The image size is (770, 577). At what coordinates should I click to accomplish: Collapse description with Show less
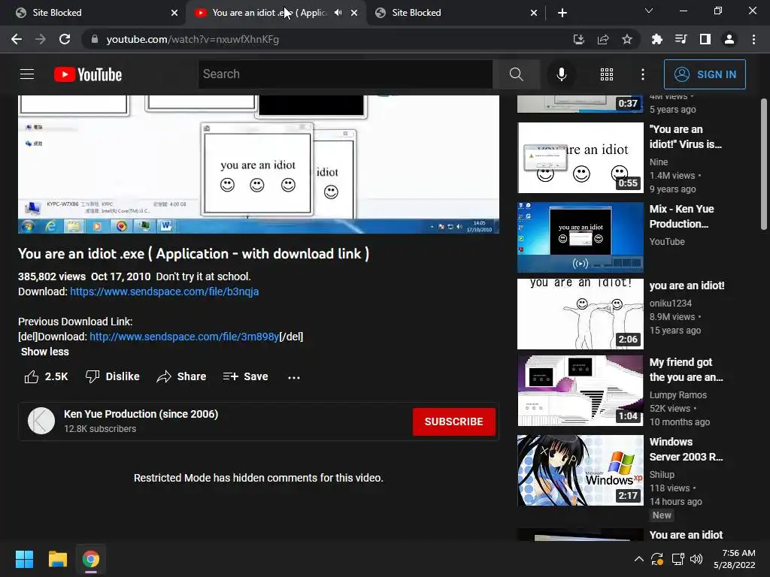pyautogui.click(x=44, y=352)
